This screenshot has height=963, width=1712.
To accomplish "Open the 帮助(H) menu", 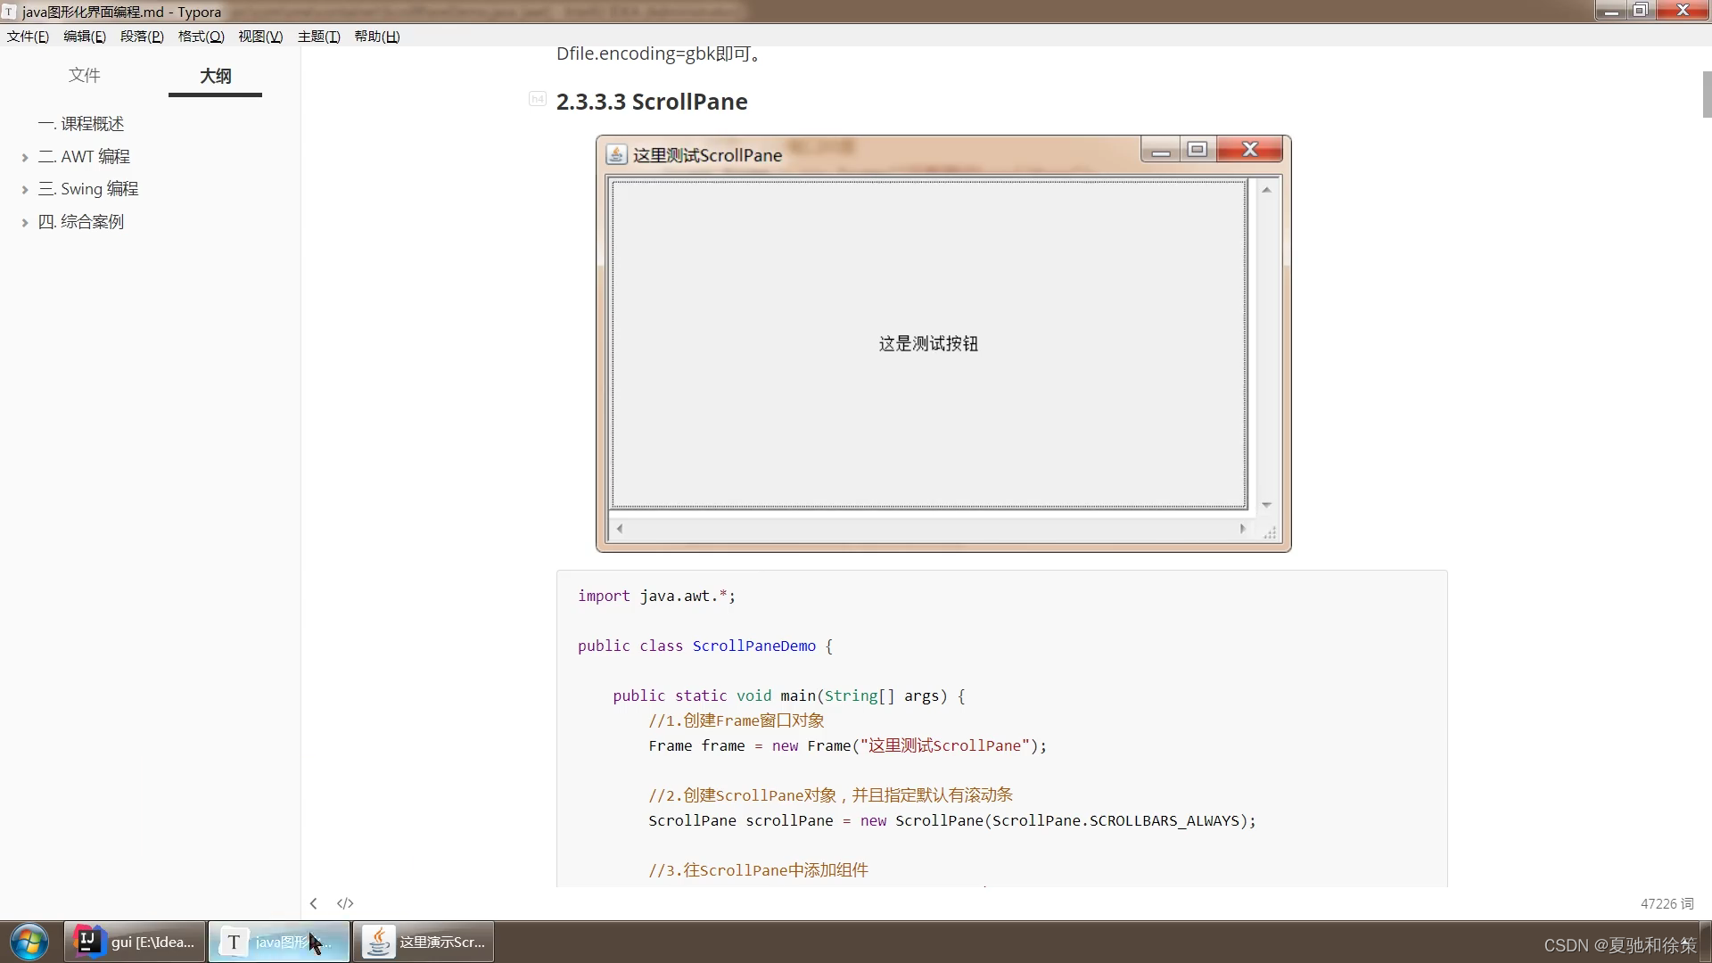I will pyautogui.click(x=376, y=37).
